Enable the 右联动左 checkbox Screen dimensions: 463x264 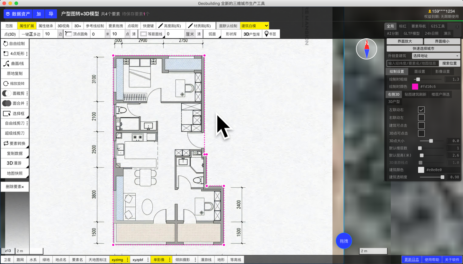pyautogui.click(x=421, y=118)
